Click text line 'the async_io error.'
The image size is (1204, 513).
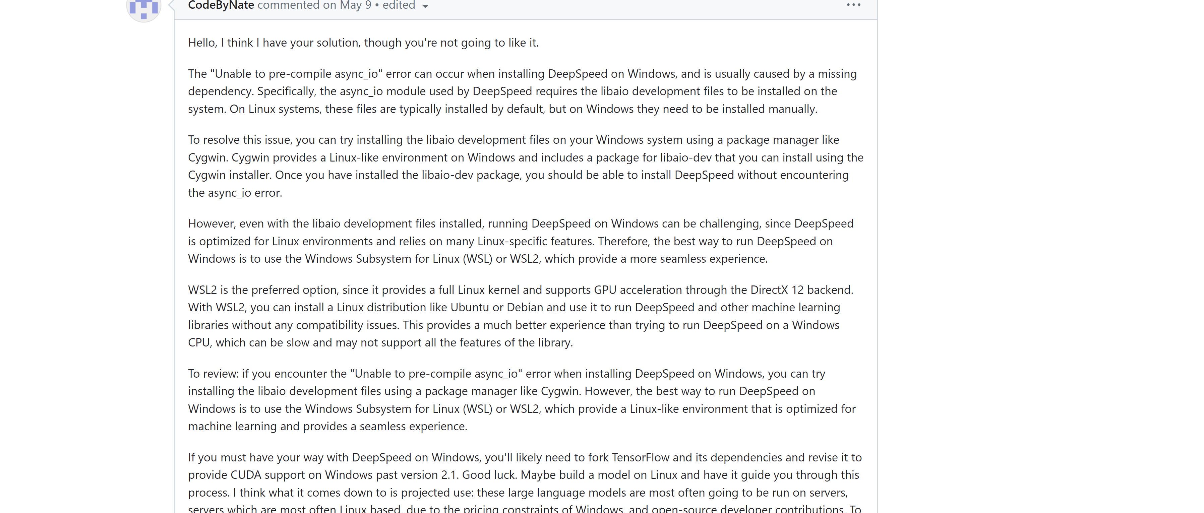235,192
